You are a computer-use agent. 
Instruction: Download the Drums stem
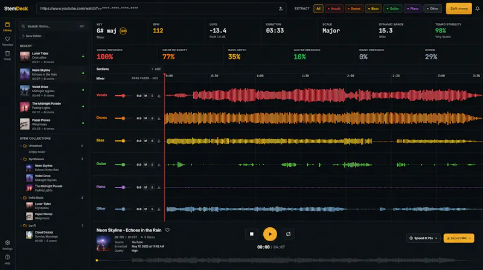point(159,118)
